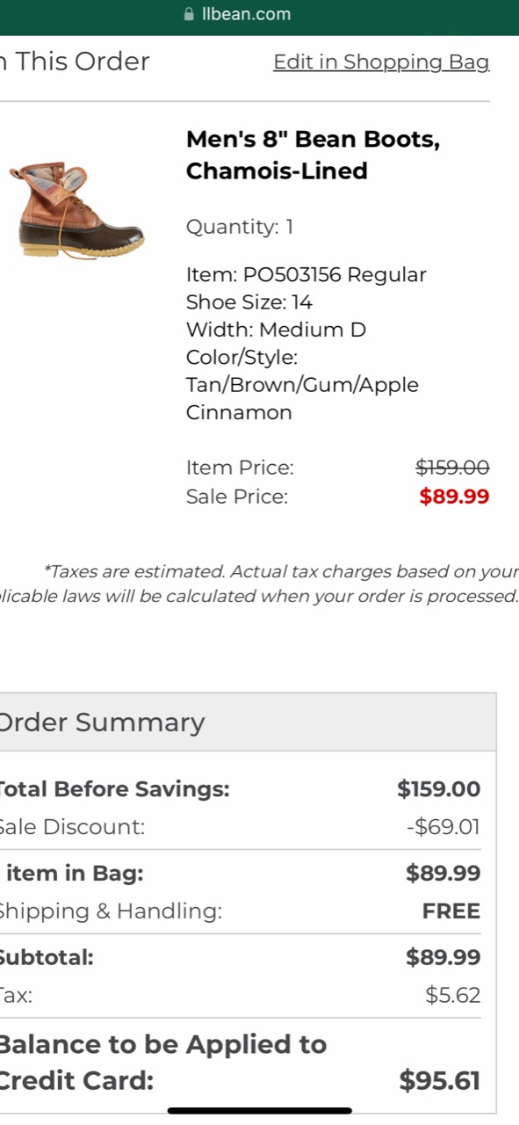The width and height of the screenshot is (519, 1125).
Task: Tap the Tax amount $5.62
Action: click(x=453, y=996)
